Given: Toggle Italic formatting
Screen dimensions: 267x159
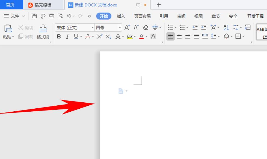Looking at the screenshot, I should (x=67, y=36).
